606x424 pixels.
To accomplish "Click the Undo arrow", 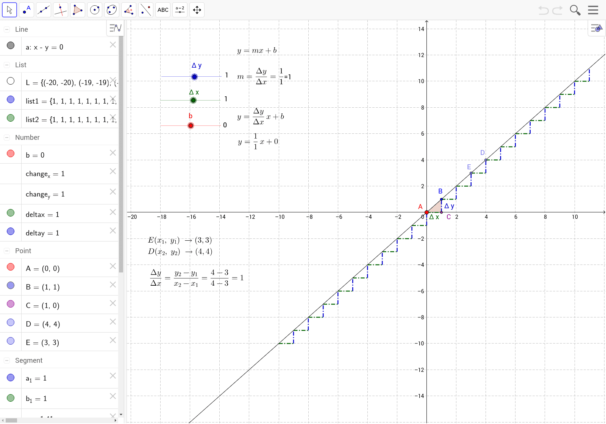I will pyautogui.click(x=544, y=10).
